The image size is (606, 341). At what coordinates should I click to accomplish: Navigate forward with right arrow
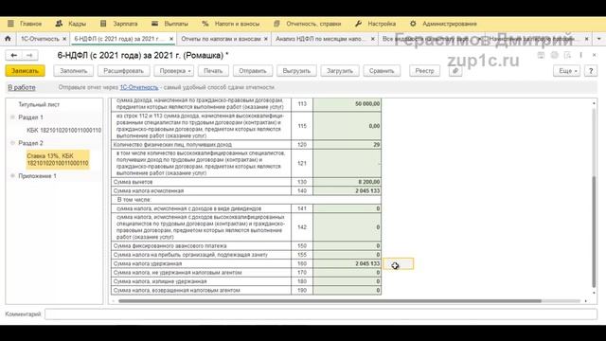(29, 56)
